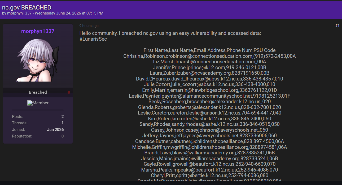Click the CSV header line First Name,Last Name
This screenshot has height=185, width=342.
click(209, 50)
